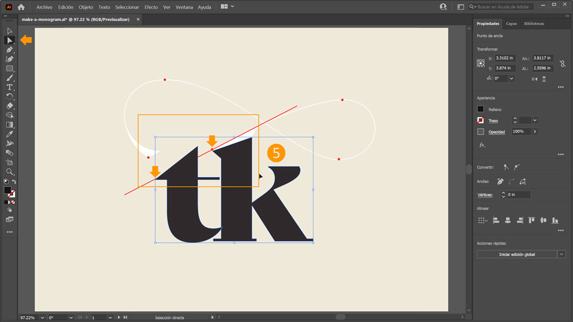Select the Zoom tool

pyautogui.click(x=10, y=172)
